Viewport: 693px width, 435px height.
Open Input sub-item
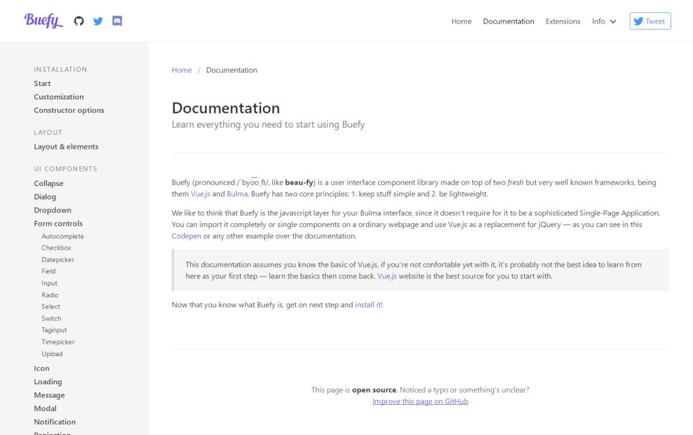pos(49,283)
